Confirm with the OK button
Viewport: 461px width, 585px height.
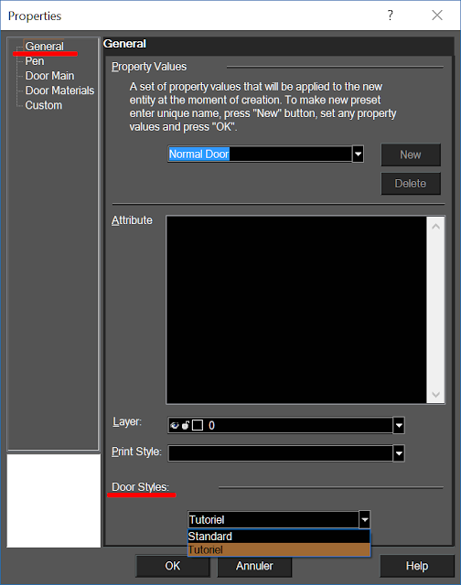coord(173,566)
